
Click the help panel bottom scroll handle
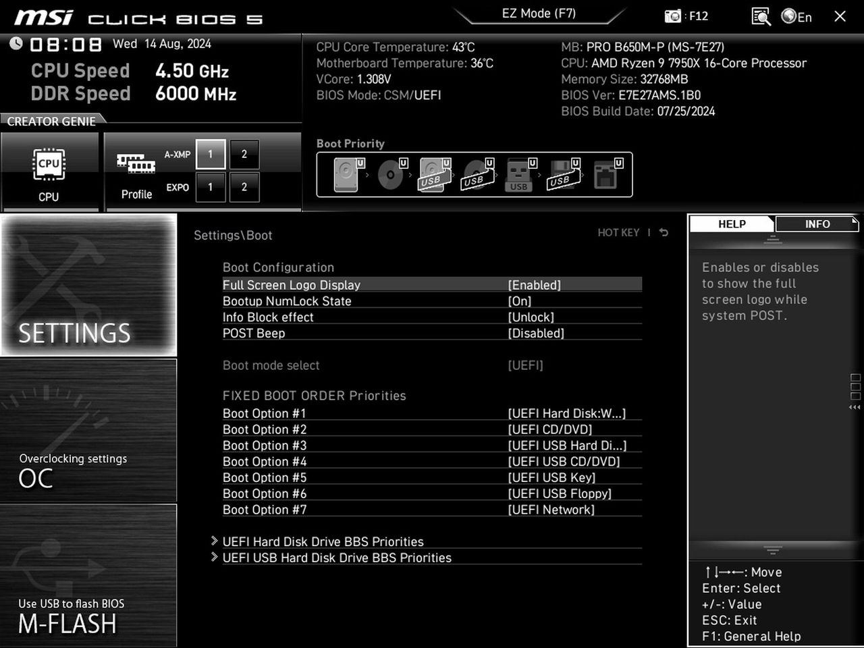coord(773,550)
